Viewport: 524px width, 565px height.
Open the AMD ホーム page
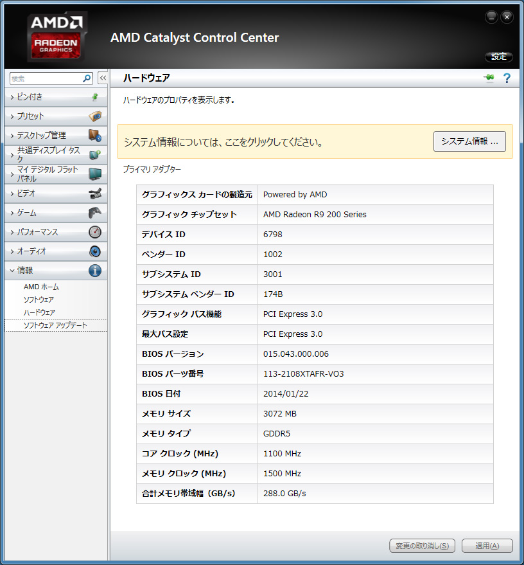coord(41,287)
